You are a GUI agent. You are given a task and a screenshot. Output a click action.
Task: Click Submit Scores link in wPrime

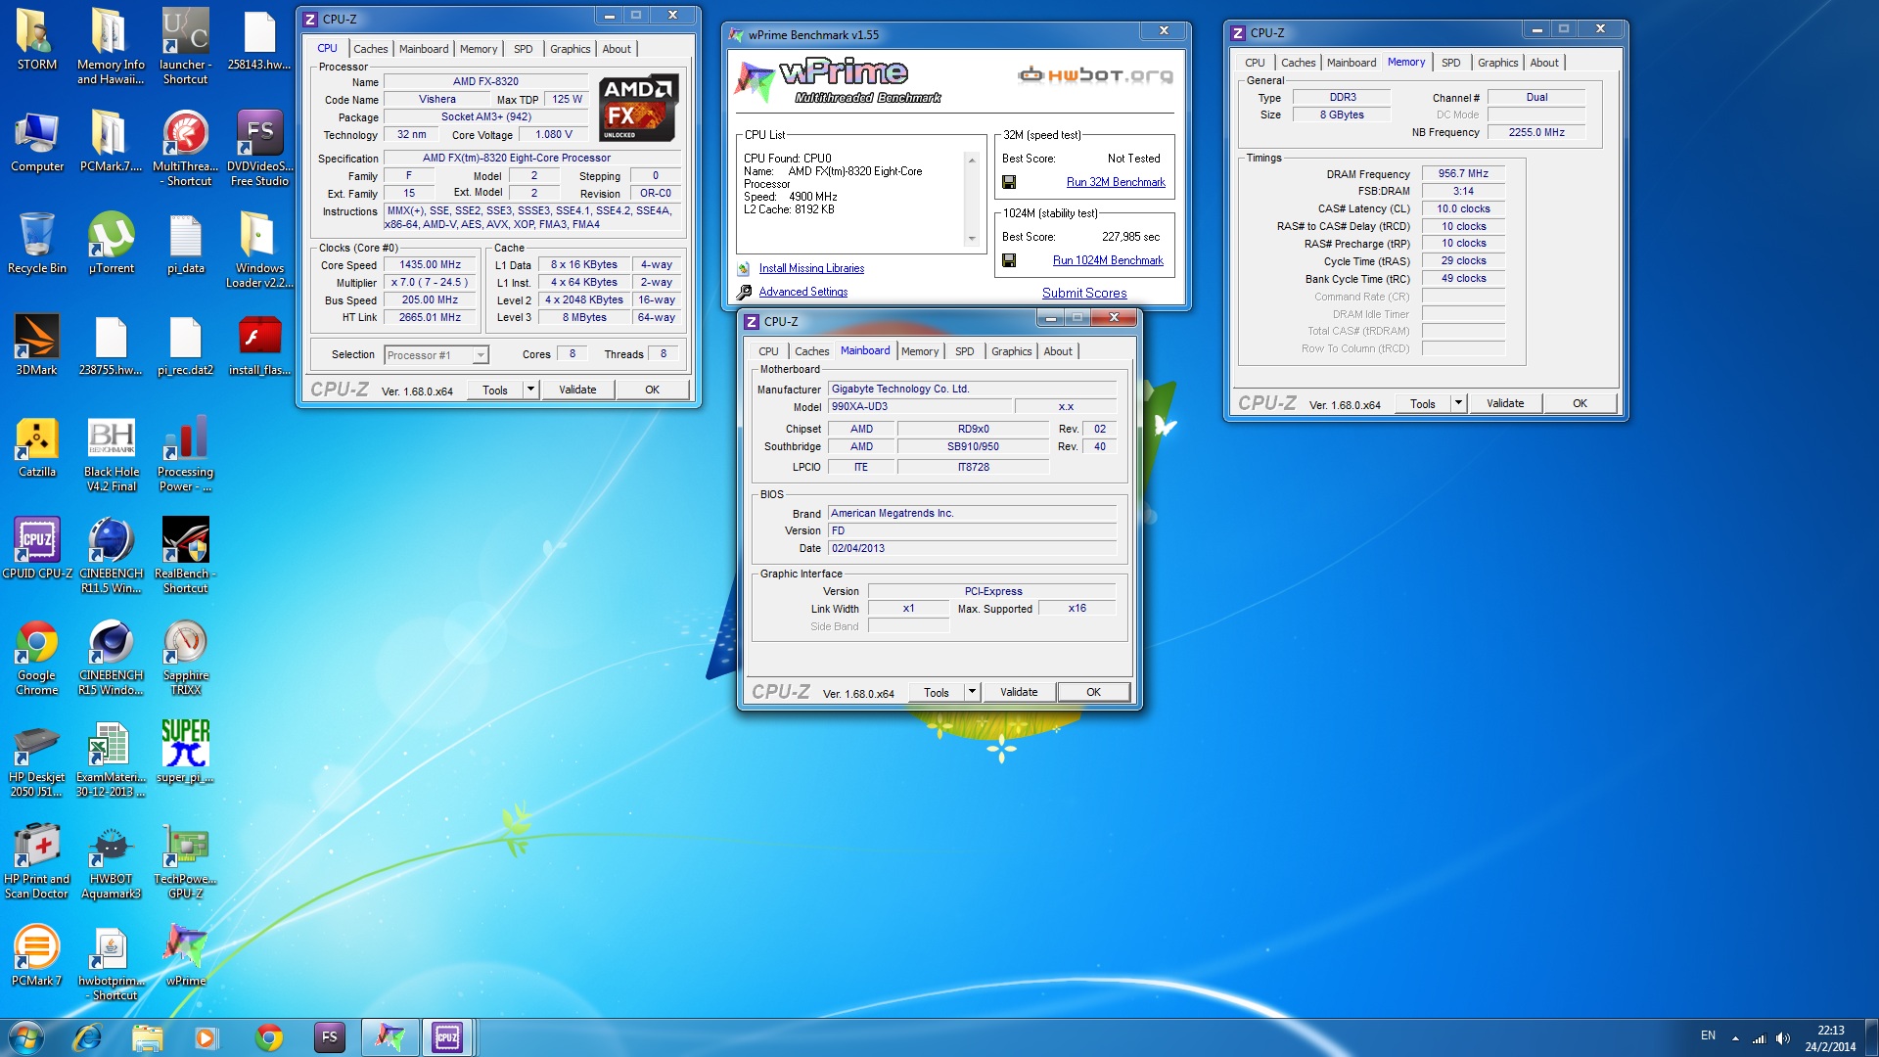point(1083,293)
